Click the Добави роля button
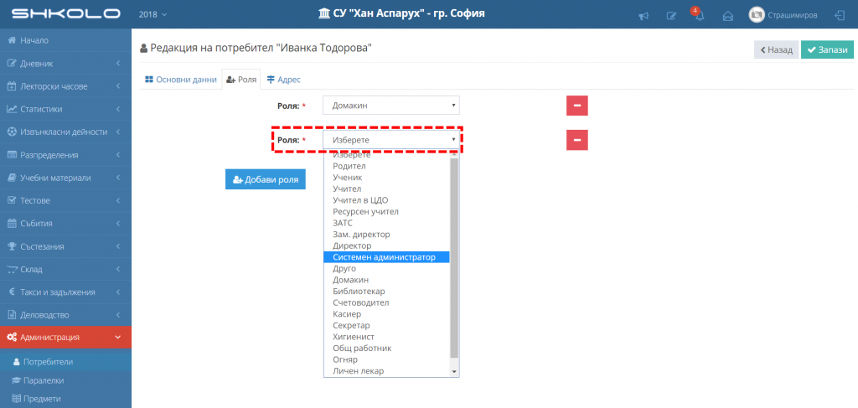858x408 pixels. point(266,178)
